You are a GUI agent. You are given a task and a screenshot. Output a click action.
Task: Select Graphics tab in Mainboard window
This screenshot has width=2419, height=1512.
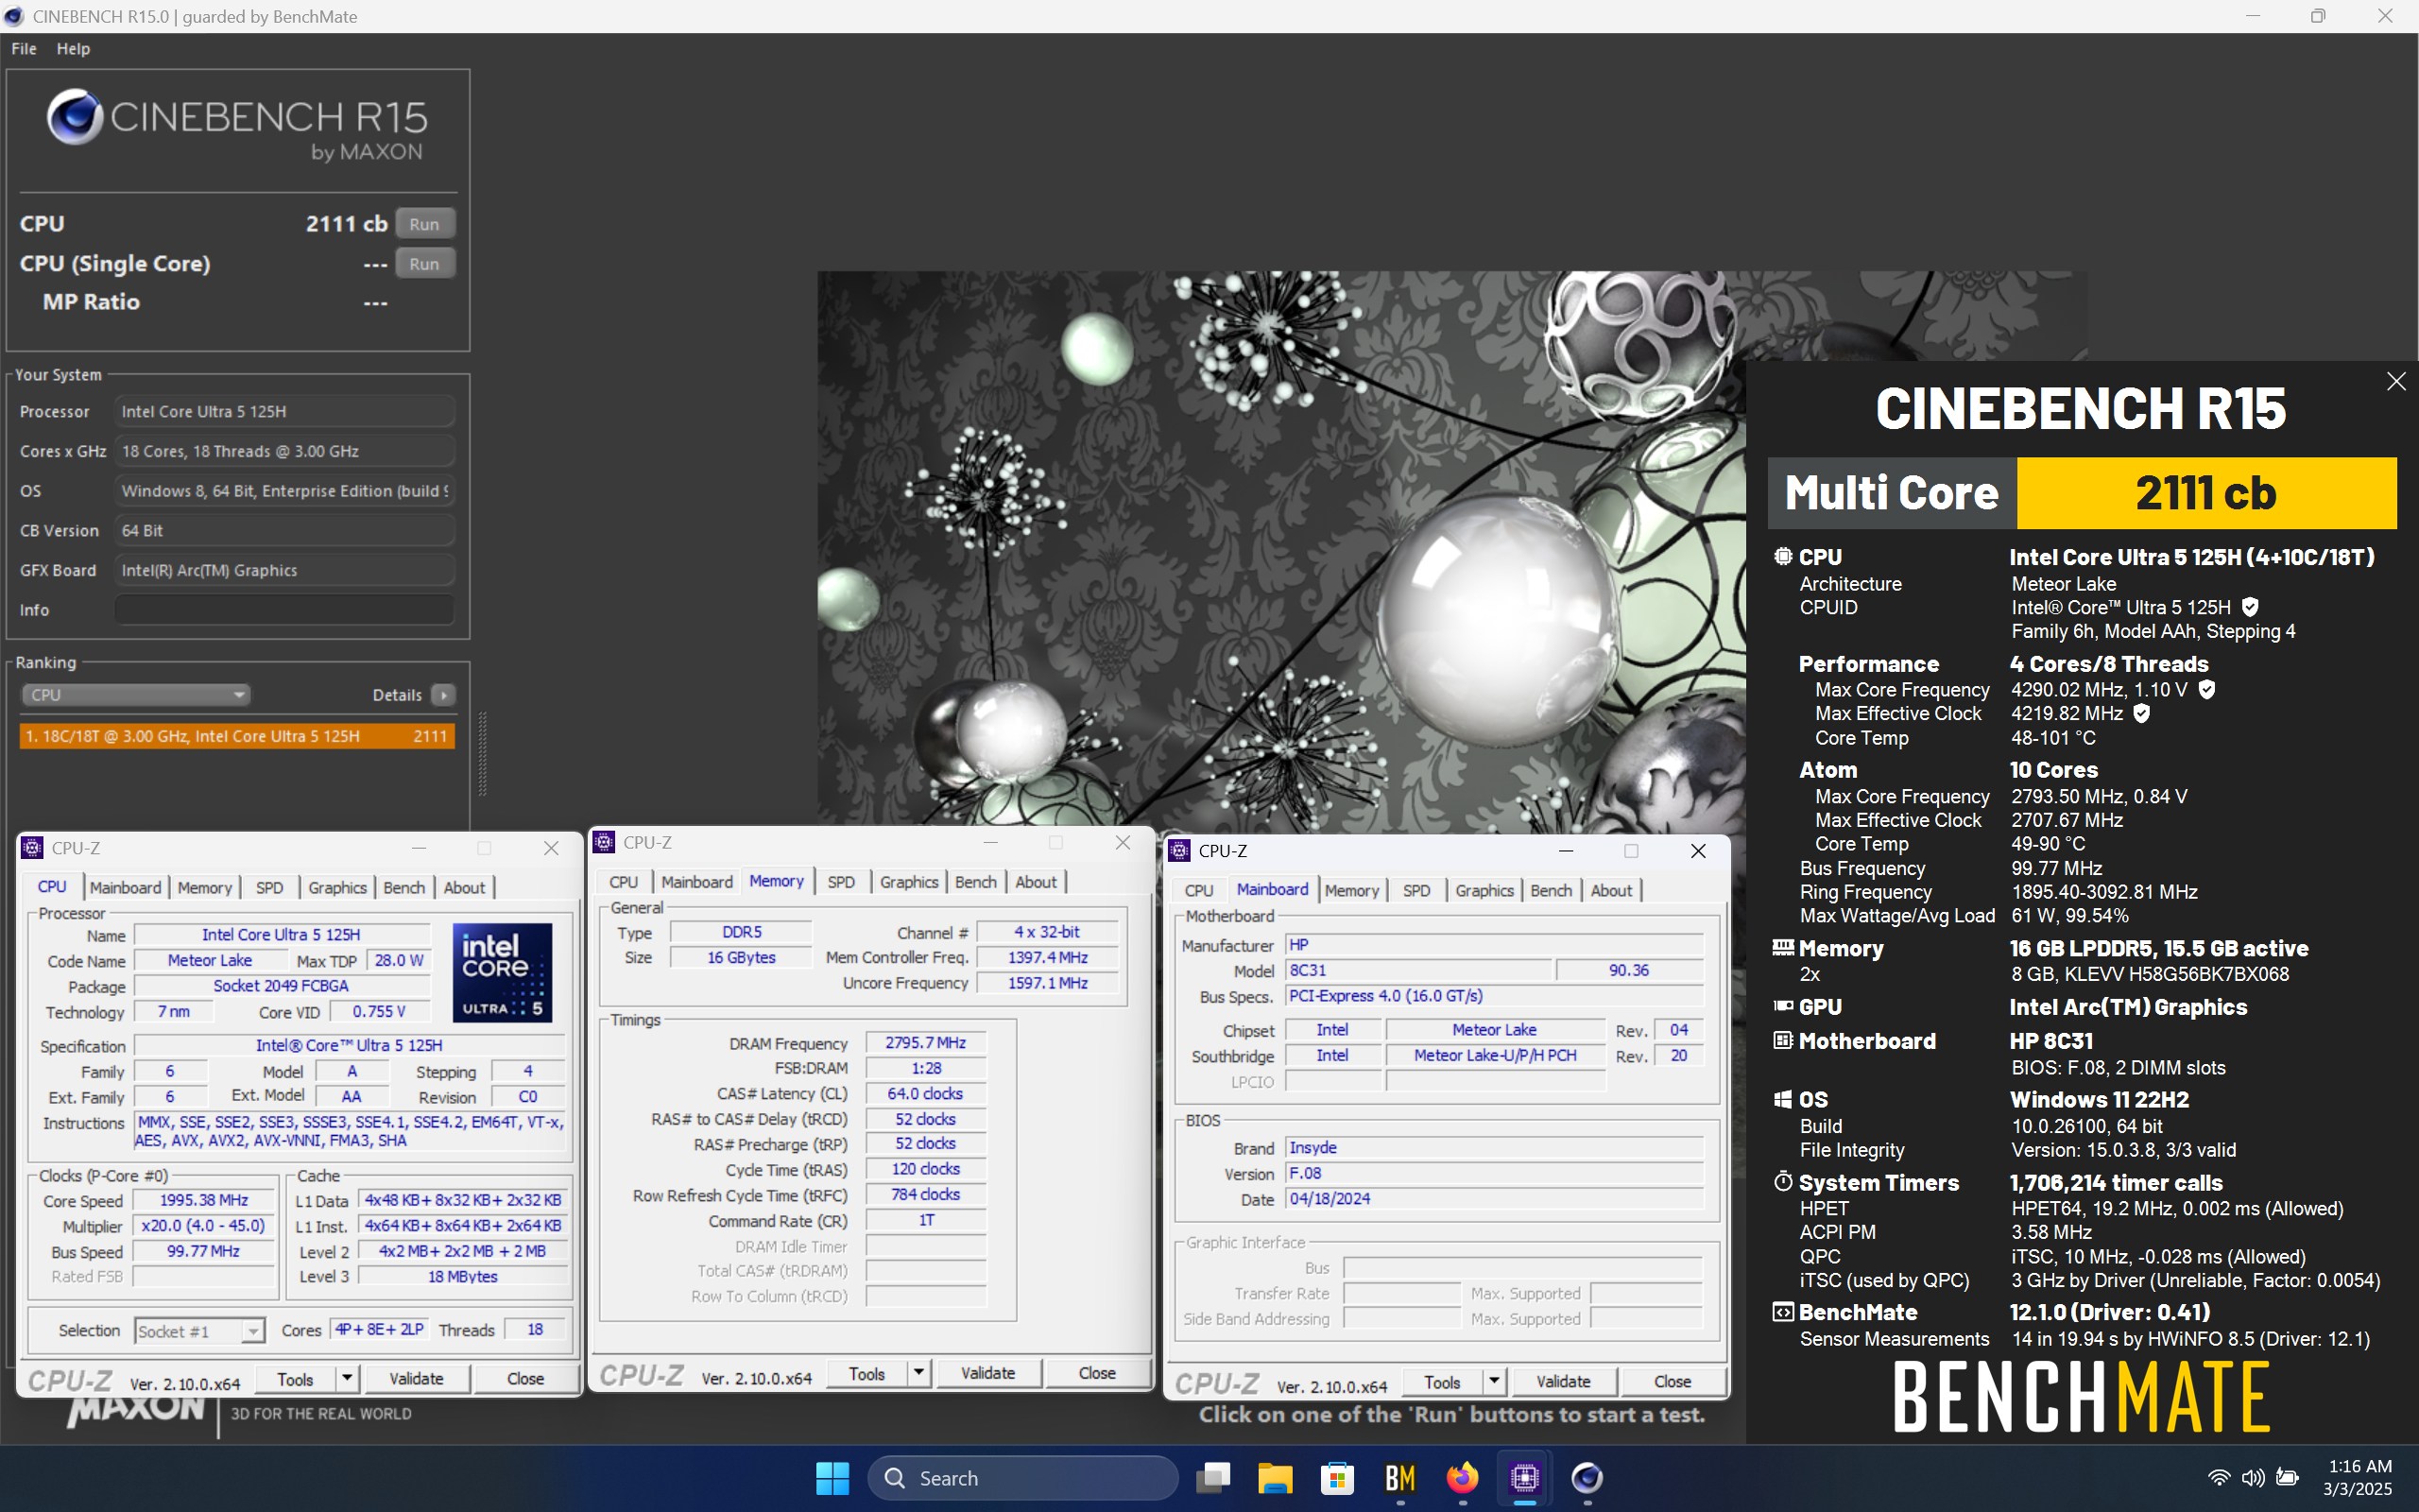[x=1484, y=890]
